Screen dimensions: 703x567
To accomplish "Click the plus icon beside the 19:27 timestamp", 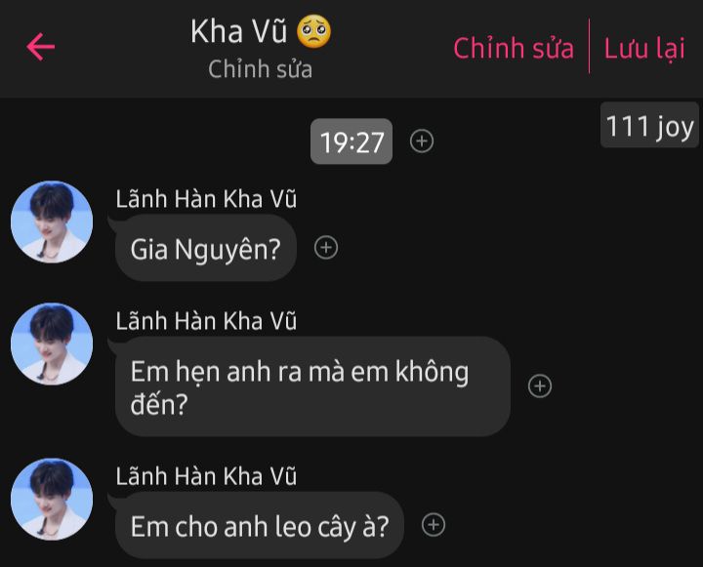I will click(x=422, y=142).
